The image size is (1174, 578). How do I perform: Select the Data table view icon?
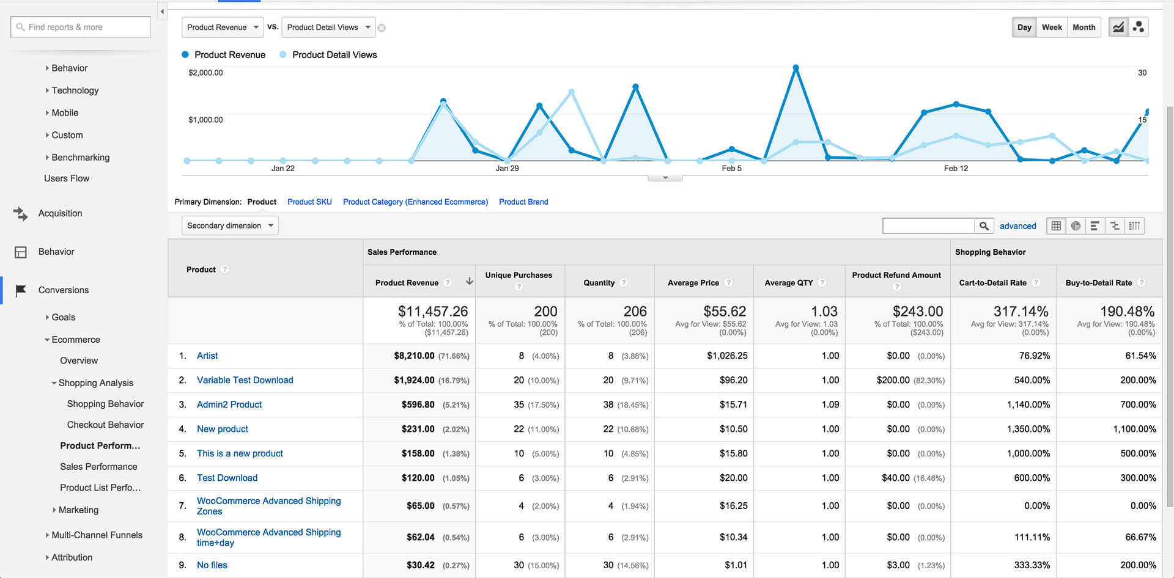click(1056, 226)
